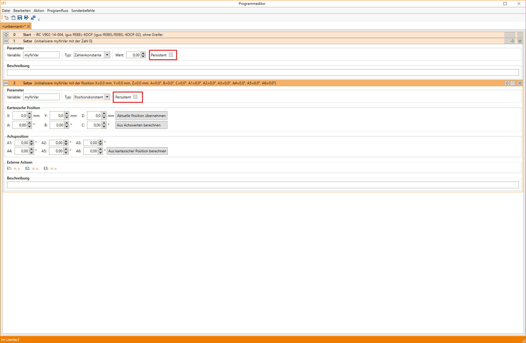Click the New program toolbar icon
The image size is (526, 343).
pyautogui.click(x=6, y=18)
